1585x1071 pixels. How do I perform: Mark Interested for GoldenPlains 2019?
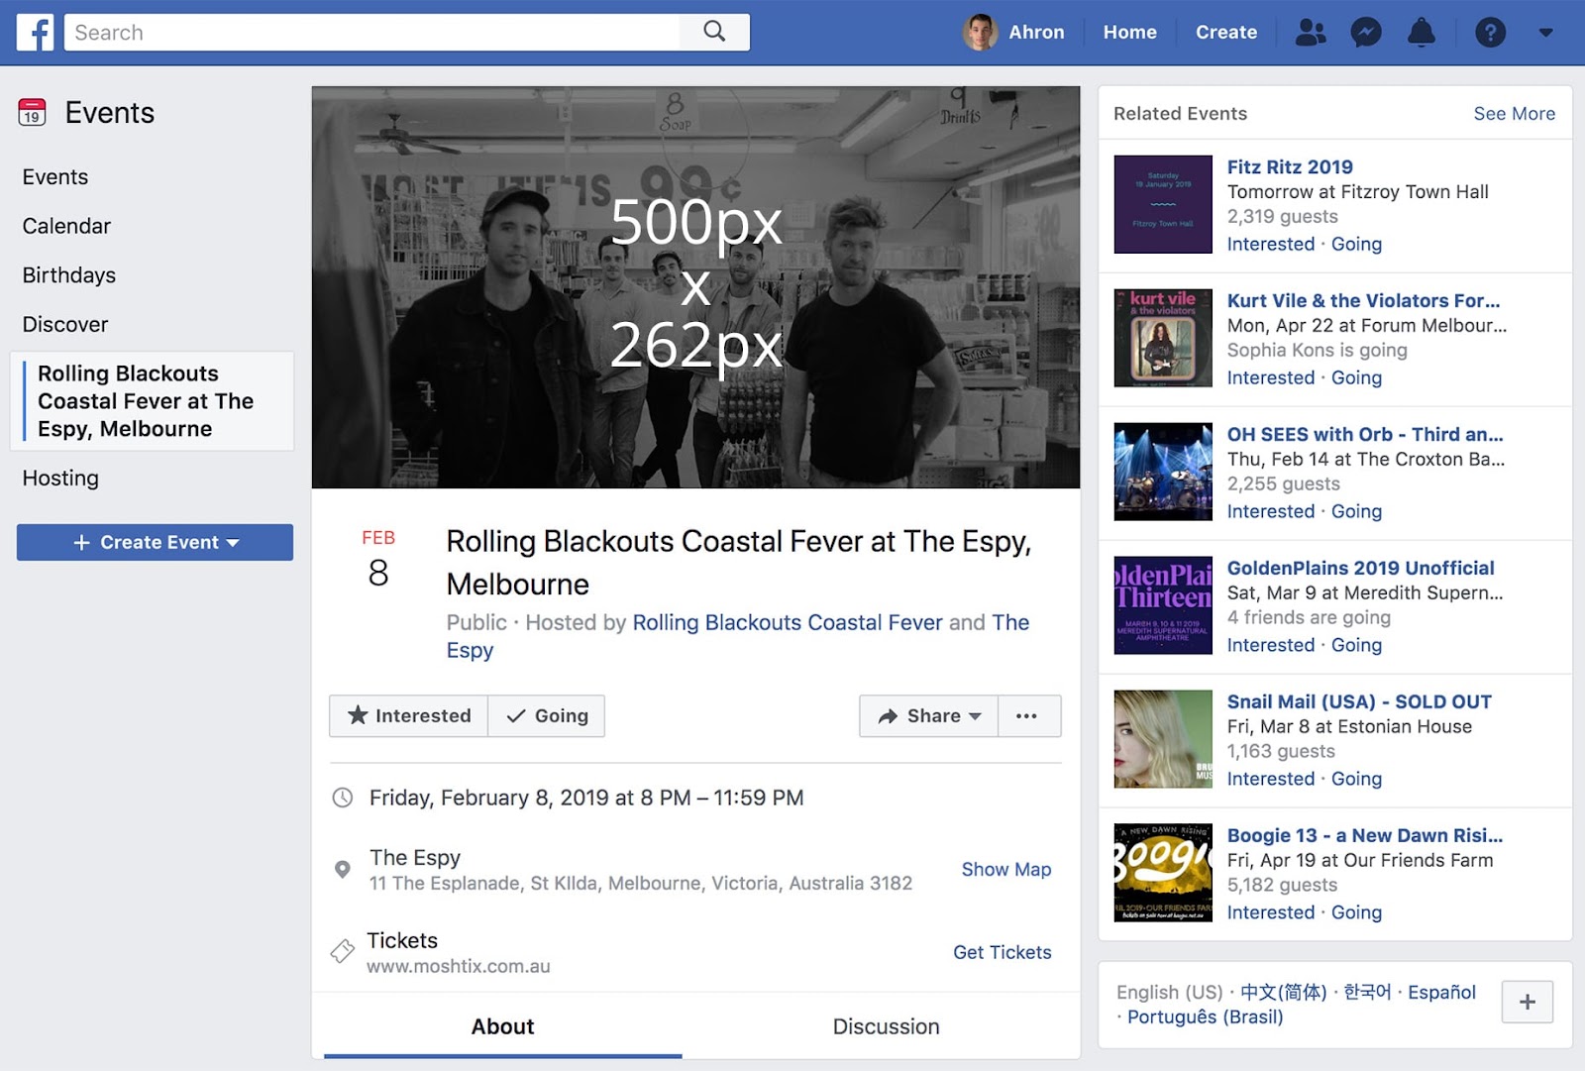[1271, 645]
